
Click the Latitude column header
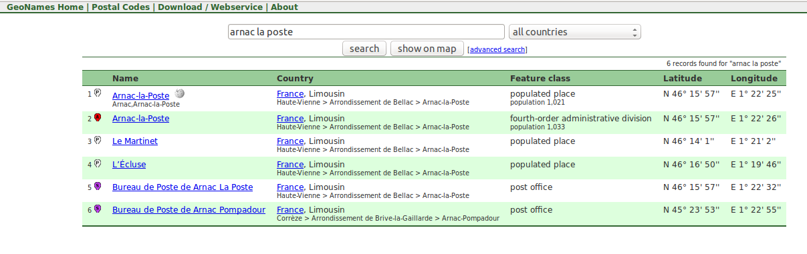click(x=683, y=78)
